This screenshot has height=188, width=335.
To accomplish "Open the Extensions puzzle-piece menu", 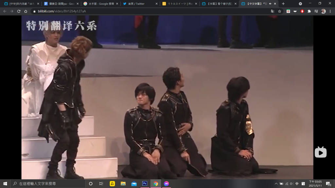I will click(309, 11).
